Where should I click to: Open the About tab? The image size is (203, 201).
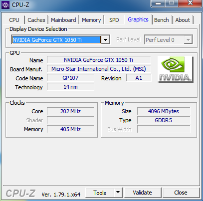click(183, 20)
